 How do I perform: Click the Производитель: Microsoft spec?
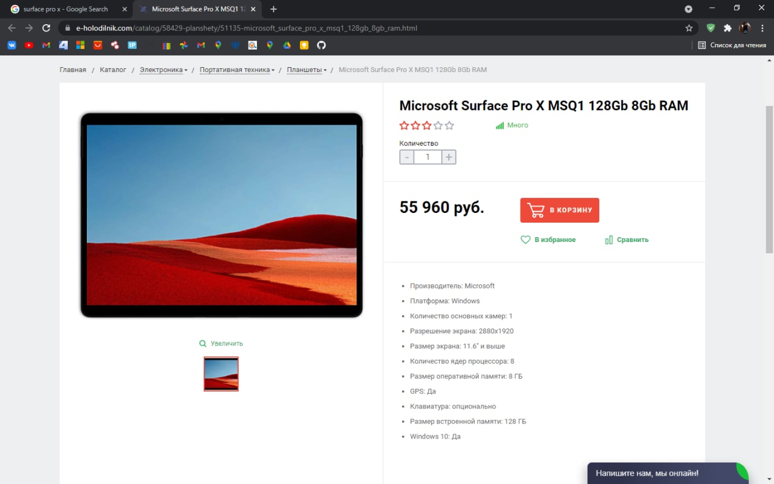[x=452, y=286]
